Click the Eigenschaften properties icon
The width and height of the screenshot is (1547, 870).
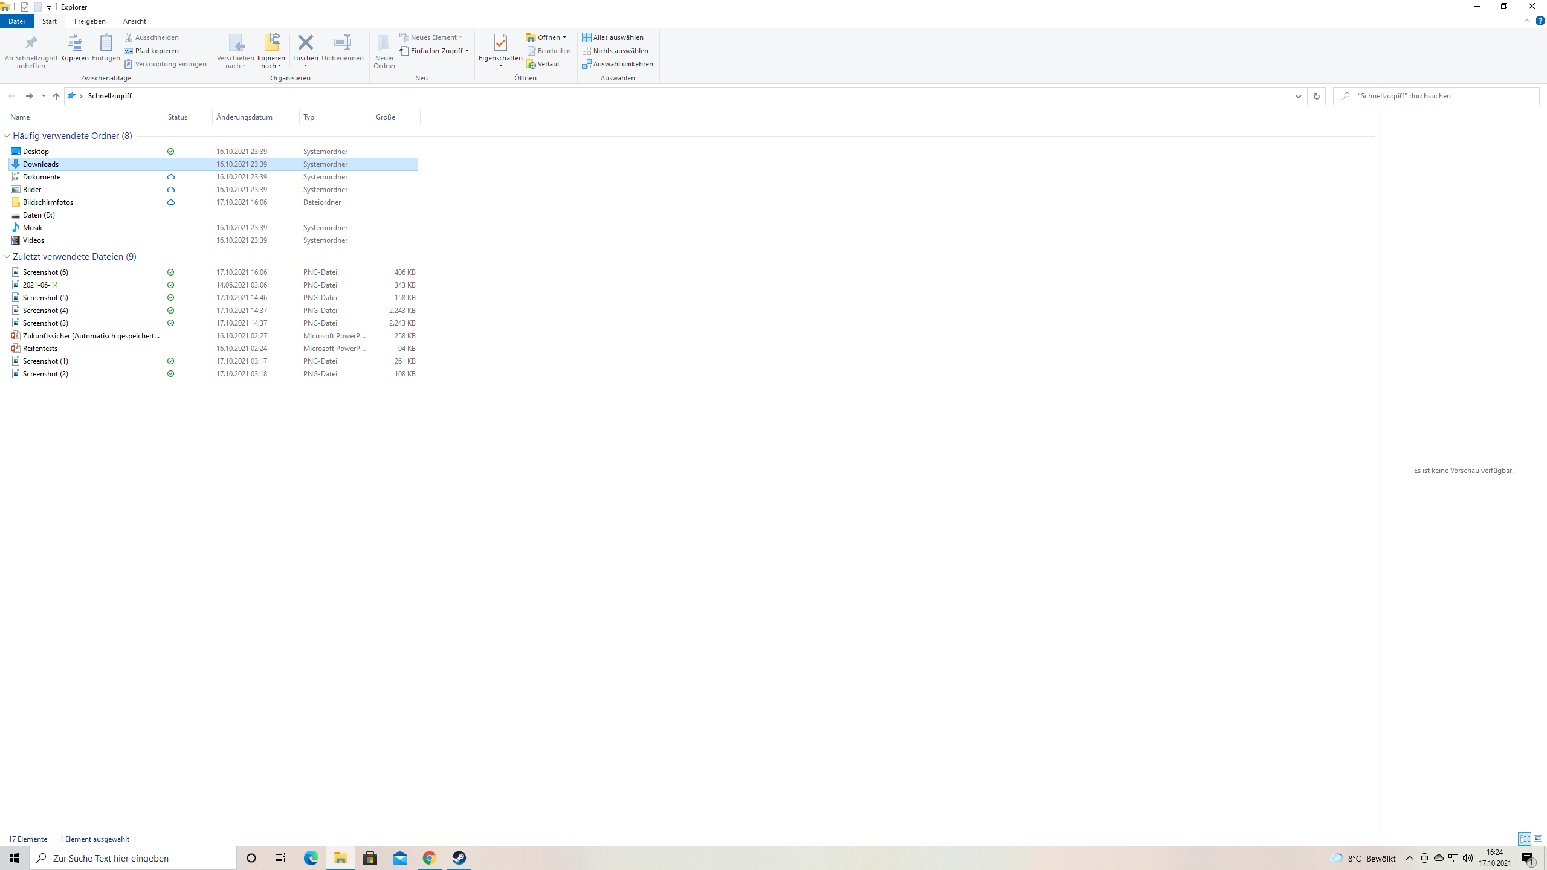pyautogui.click(x=500, y=43)
